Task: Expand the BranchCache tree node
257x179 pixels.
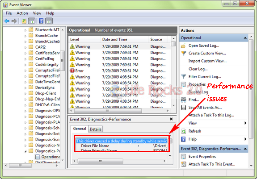Action: point(25,36)
